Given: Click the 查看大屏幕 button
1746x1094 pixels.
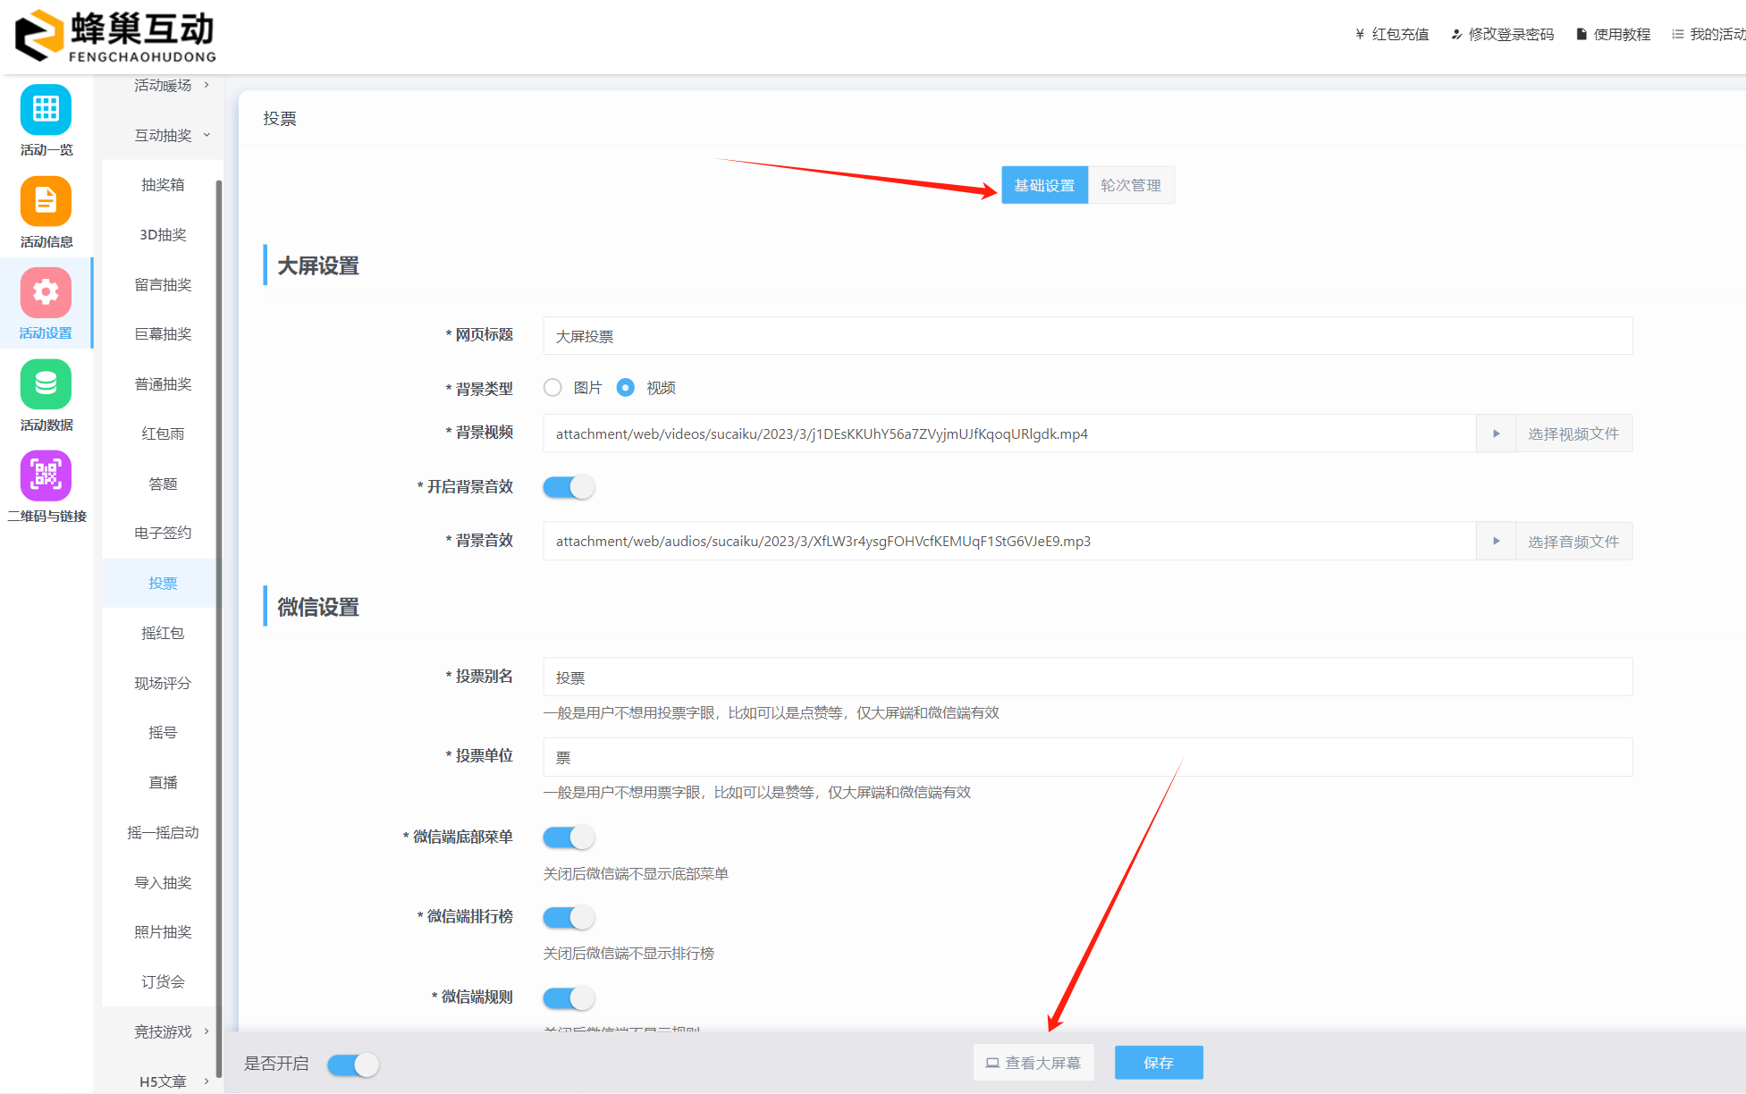Looking at the screenshot, I should coord(1033,1063).
